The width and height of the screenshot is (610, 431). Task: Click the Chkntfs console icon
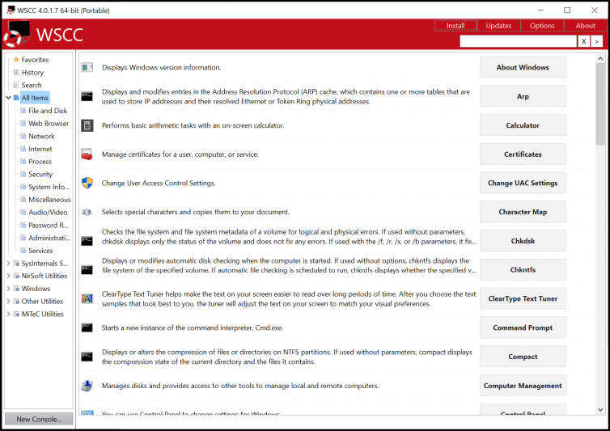[x=87, y=269]
